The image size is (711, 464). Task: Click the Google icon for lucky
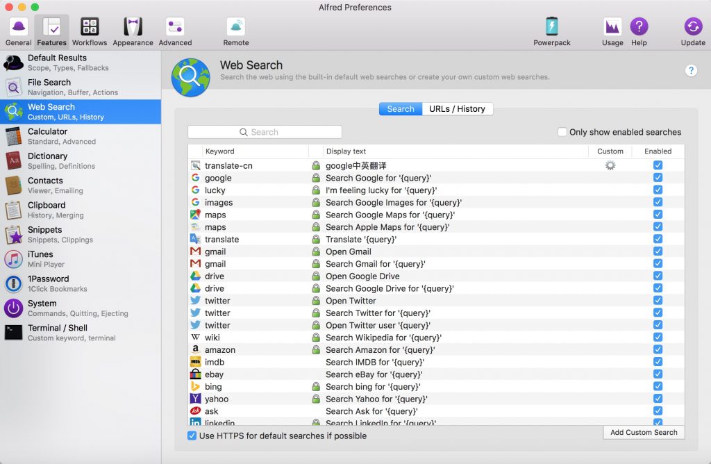click(195, 190)
